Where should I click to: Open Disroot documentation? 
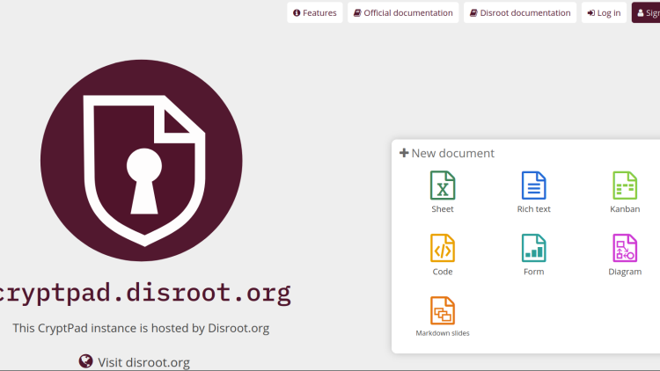[519, 13]
